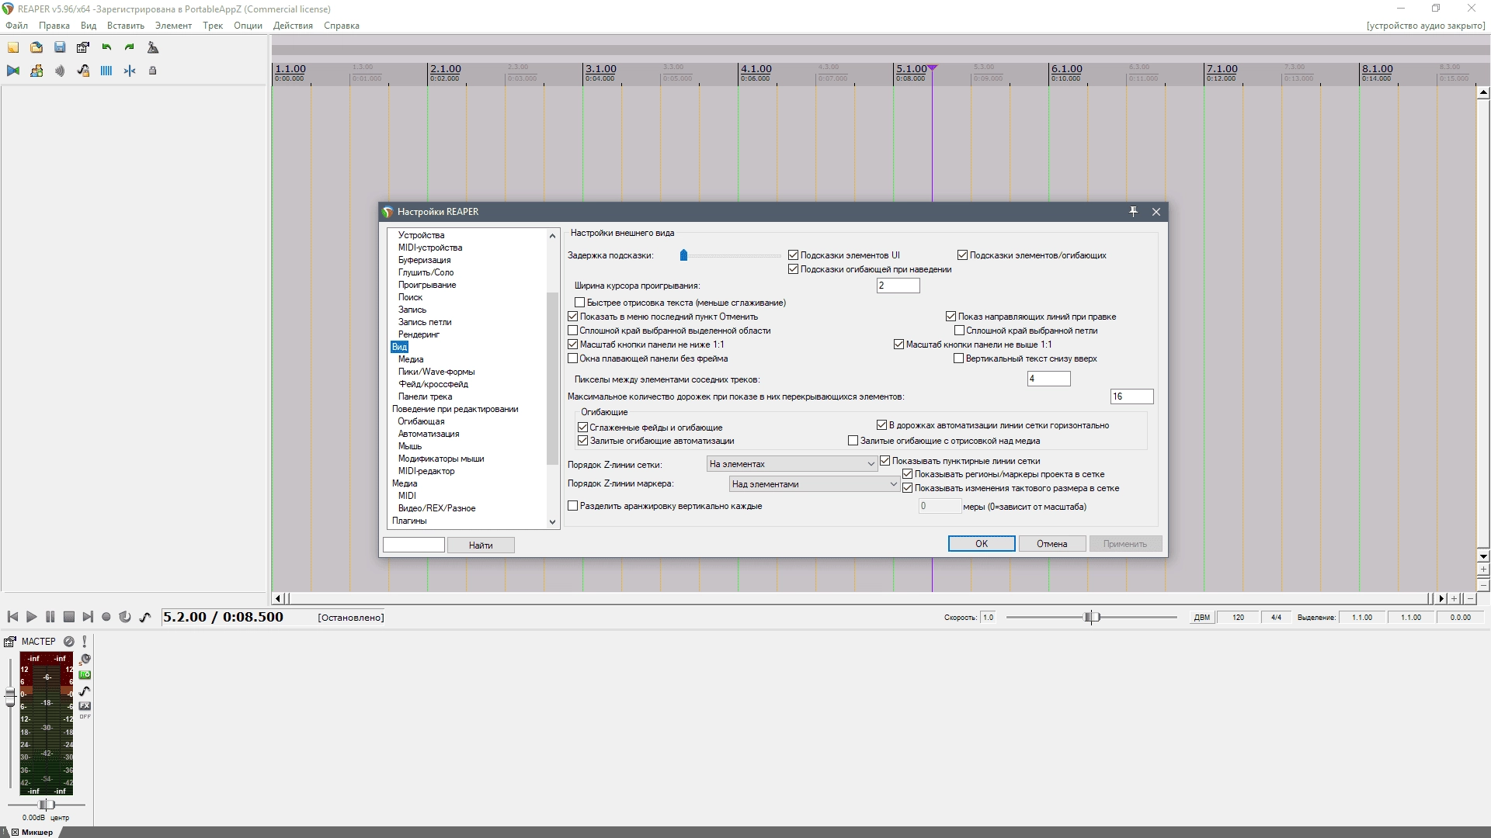Click the ДВМ button in transport

(1201, 618)
